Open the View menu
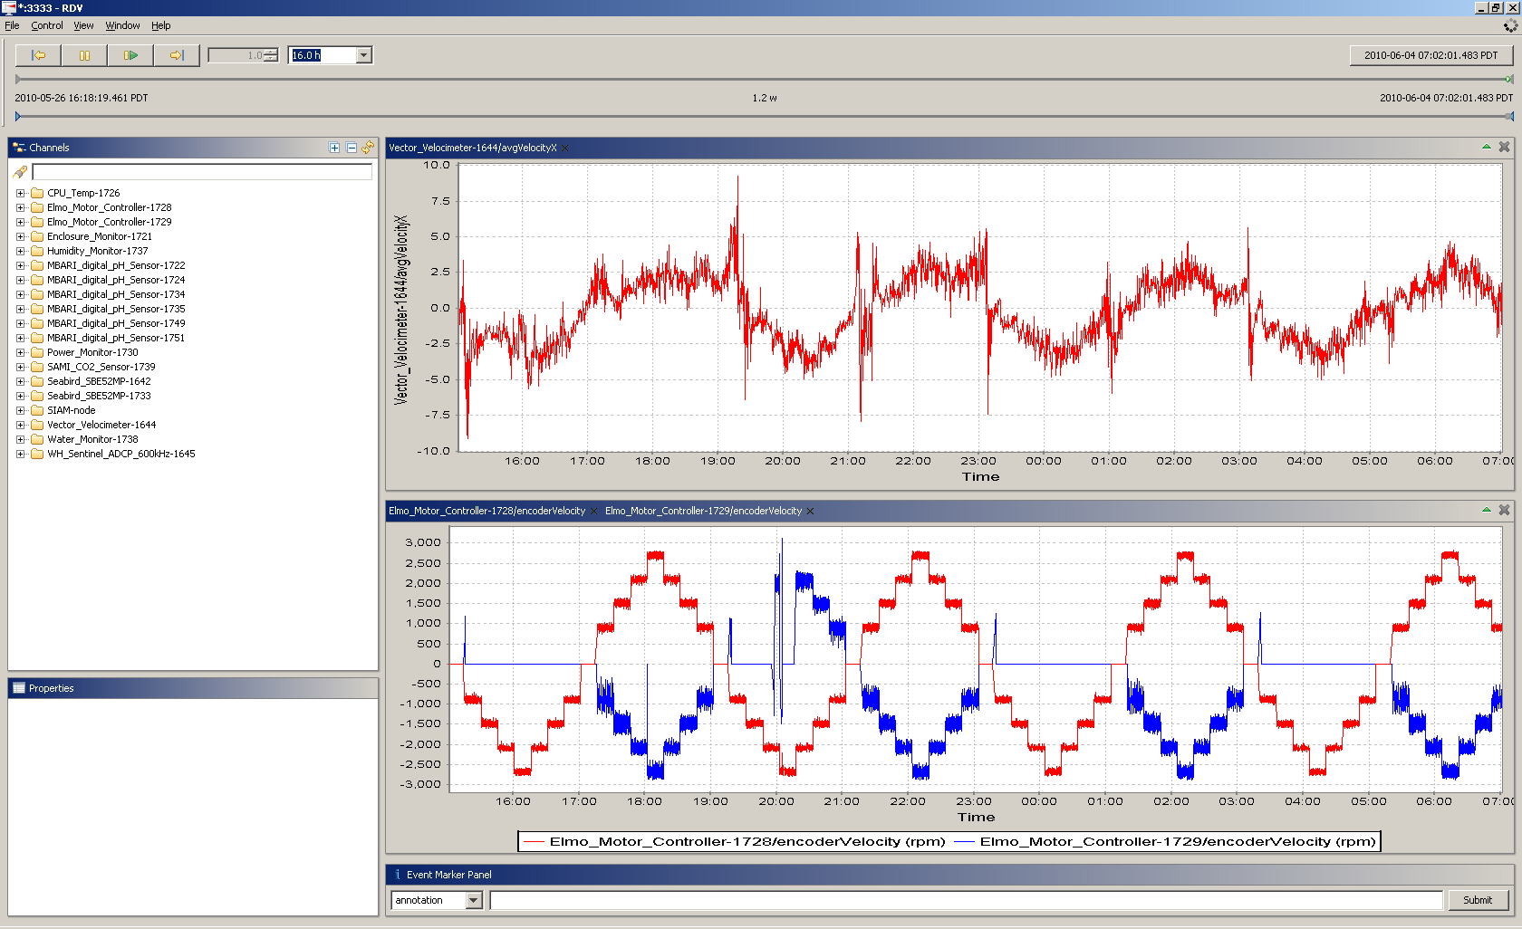This screenshot has height=929, width=1522. tap(83, 25)
